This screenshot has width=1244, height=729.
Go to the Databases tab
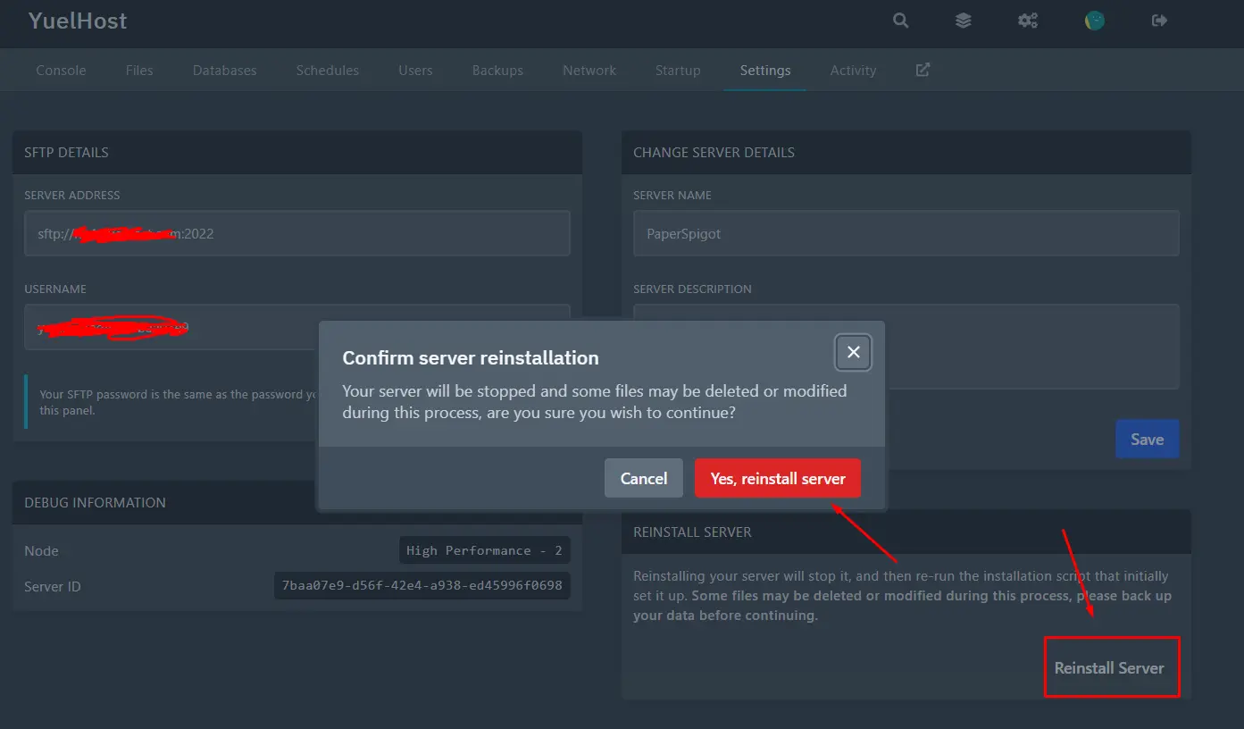(x=224, y=71)
